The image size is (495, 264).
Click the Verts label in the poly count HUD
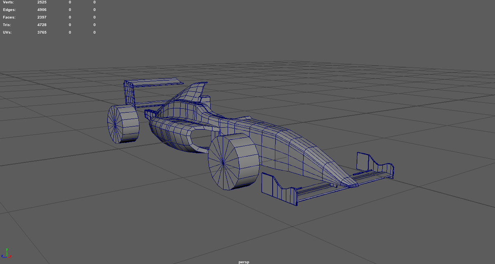pyautogui.click(x=8, y=2)
